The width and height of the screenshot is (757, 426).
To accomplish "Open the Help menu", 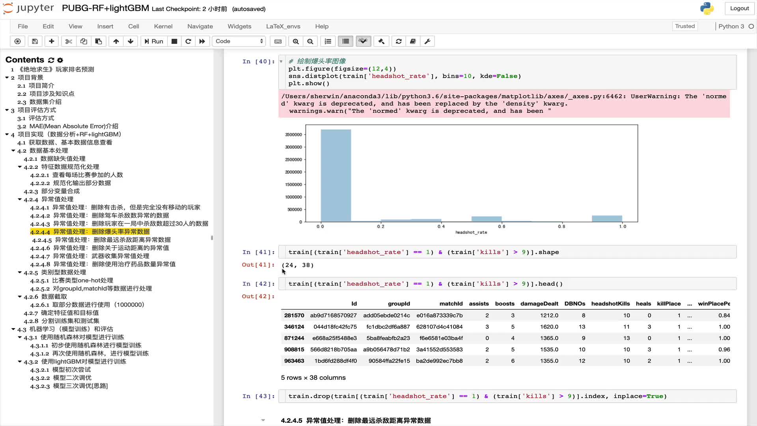I will (322, 26).
